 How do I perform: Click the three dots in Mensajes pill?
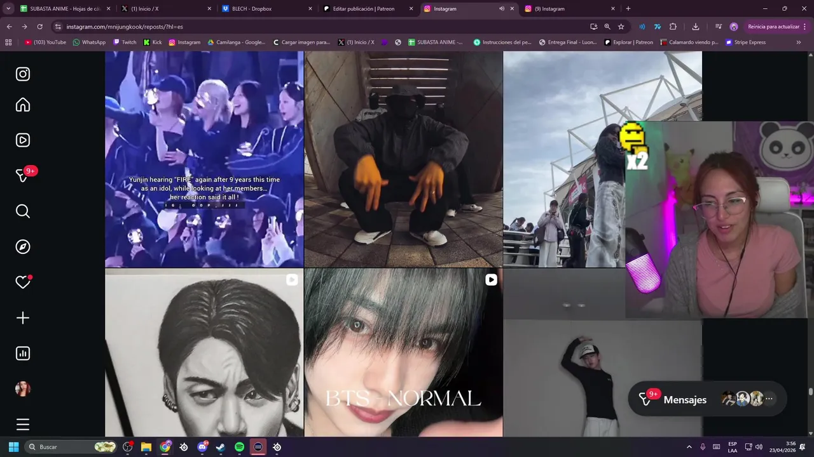tap(769, 399)
